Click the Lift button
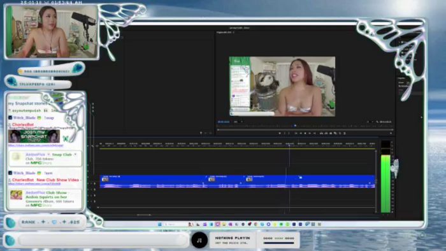Screen dimensions: 446x251 [x=321, y=133]
